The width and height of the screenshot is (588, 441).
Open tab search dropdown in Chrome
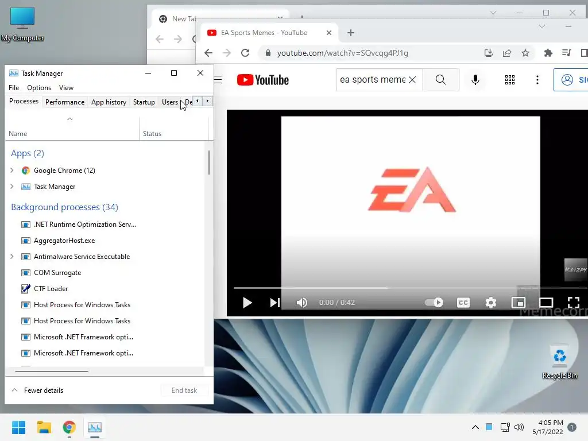coord(542,26)
